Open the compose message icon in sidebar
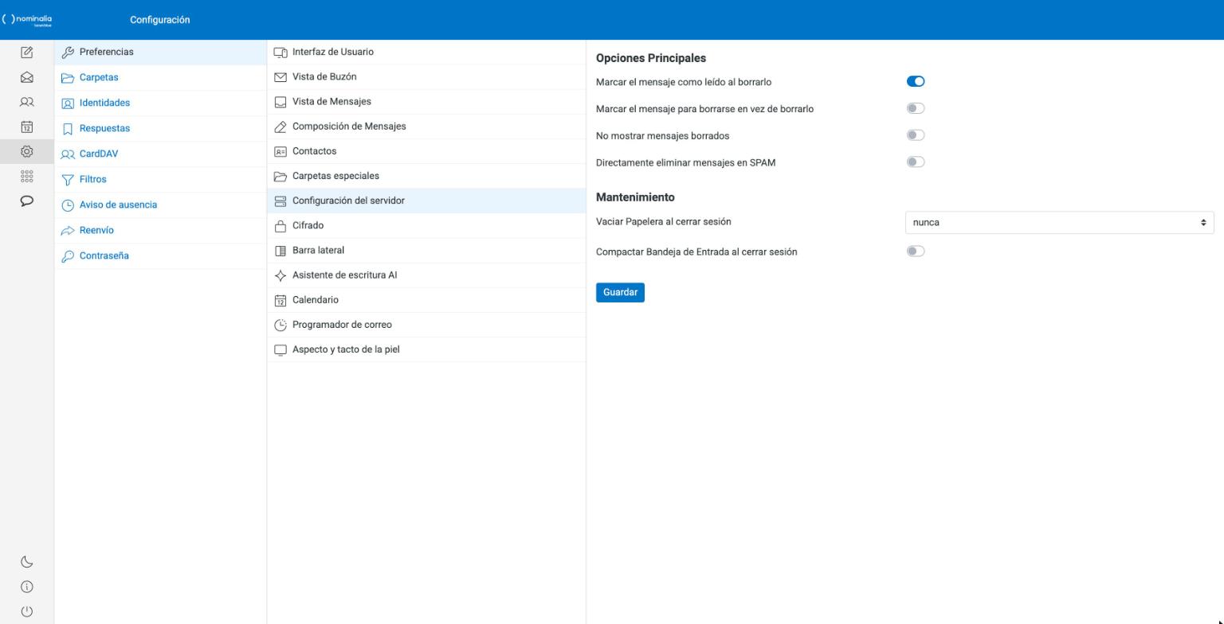 (x=26, y=53)
